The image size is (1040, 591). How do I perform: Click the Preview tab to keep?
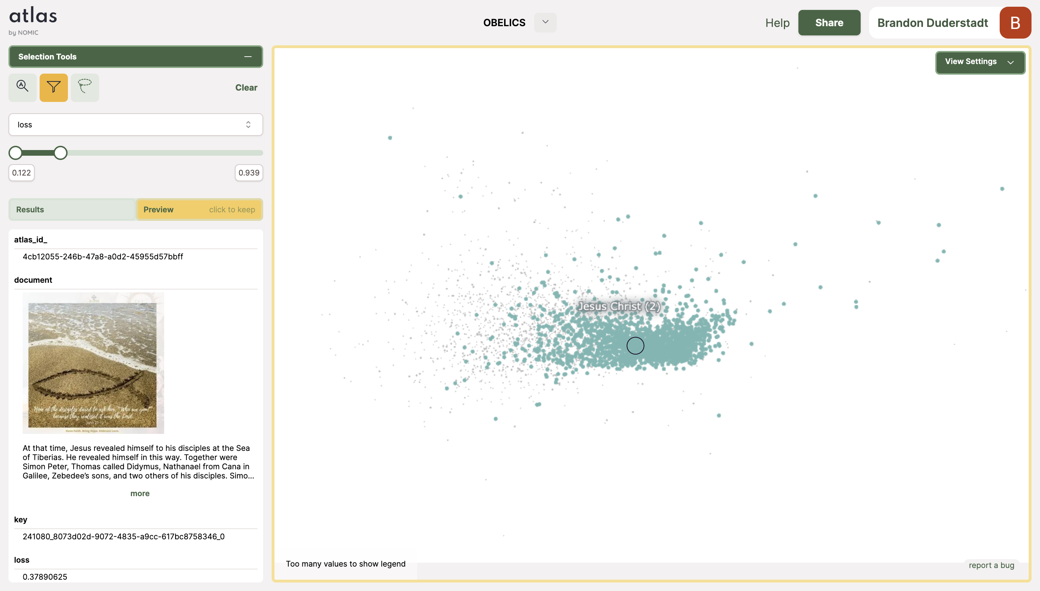199,210
